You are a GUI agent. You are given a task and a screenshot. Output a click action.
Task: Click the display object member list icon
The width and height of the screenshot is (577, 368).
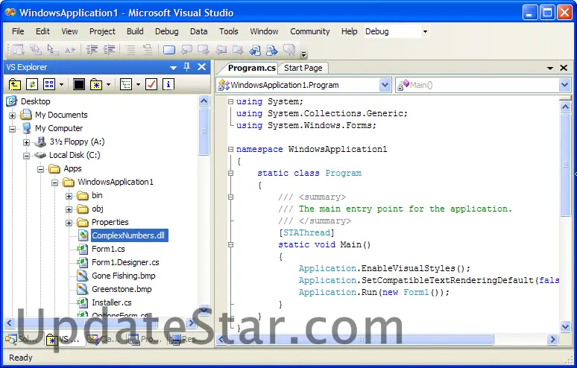[x=18, y=50]
